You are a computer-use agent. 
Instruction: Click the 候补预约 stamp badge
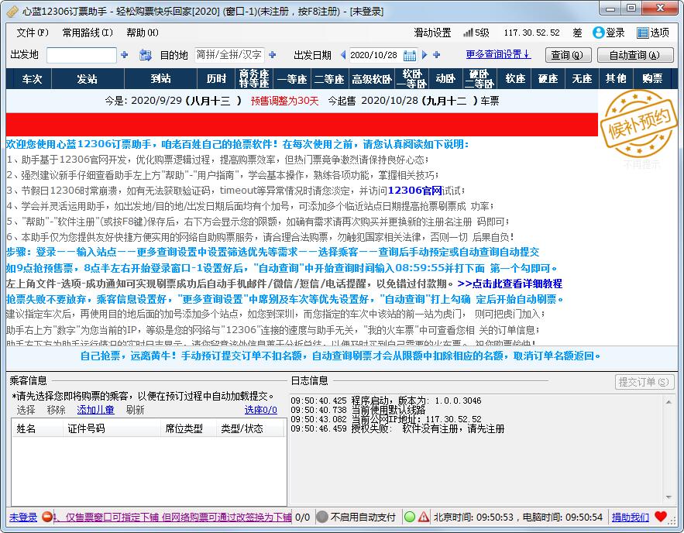tap(638, 123)
